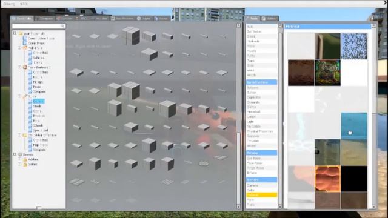Select the Camera tool

pos(261,185)
